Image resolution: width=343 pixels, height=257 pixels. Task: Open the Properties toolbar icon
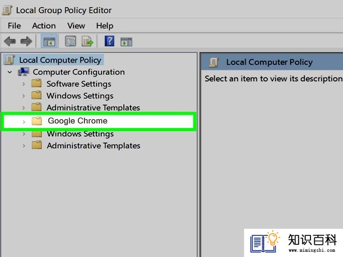(71, 41)
